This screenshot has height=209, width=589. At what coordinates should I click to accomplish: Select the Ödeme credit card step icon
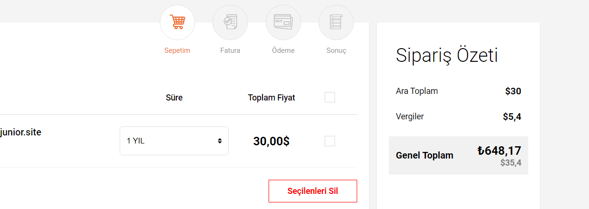coord(283,22)
